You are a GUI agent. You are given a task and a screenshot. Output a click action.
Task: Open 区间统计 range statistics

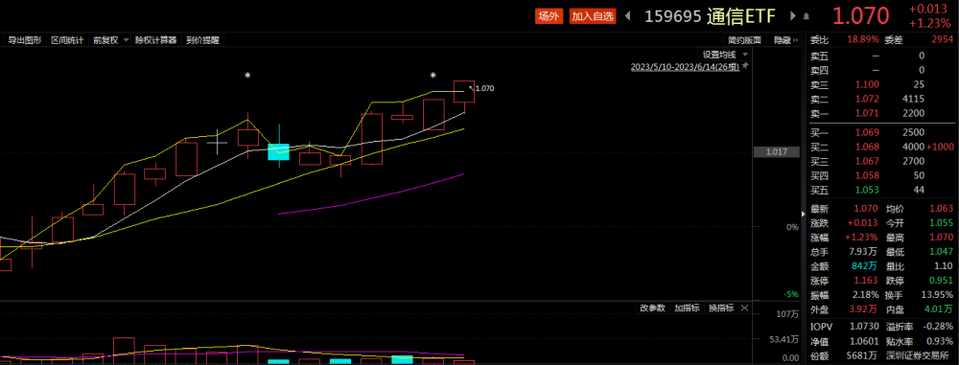[67, 40]
